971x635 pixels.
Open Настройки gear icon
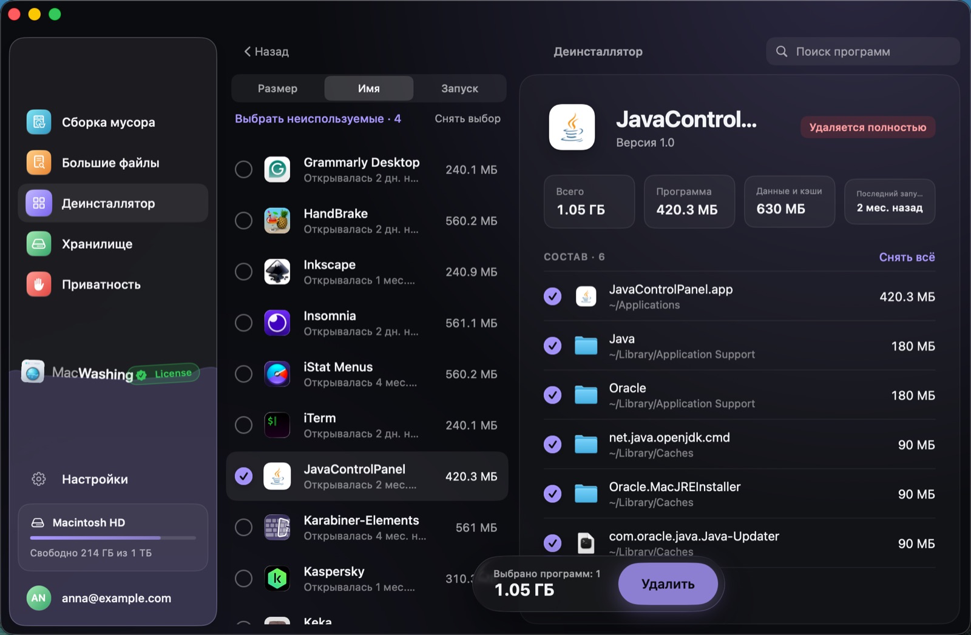(x=39, y=479)
